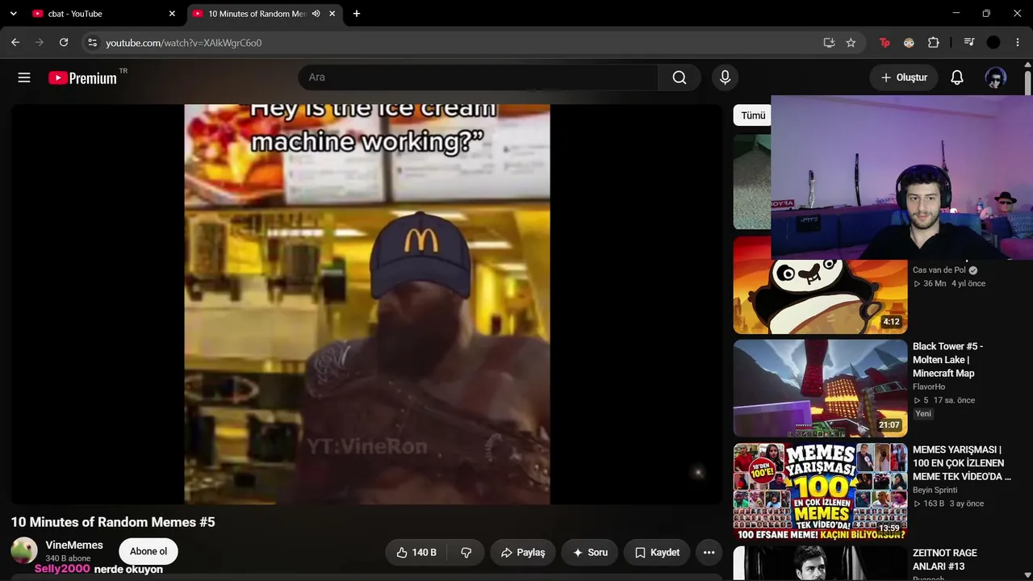Open the YouTube guide hamburger menu
The height and width of the screenshot is (581, 1033).
(x=24, y=77)
